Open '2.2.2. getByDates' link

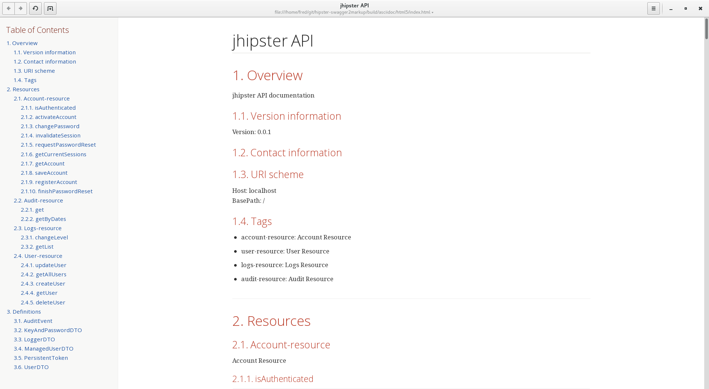point(44,219)
